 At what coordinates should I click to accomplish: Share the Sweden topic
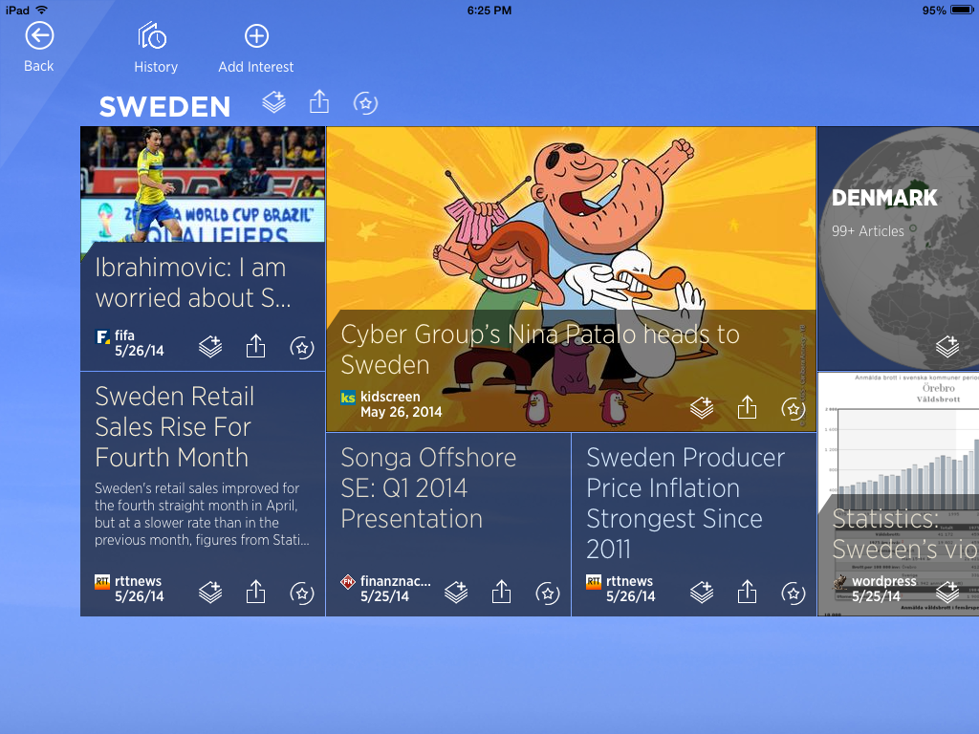[319, 101]
